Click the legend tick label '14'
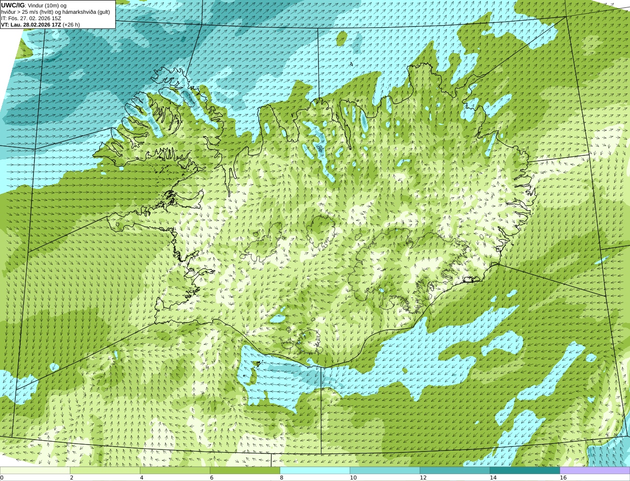This screenshot has height=481, width=630. pos(493,478)
